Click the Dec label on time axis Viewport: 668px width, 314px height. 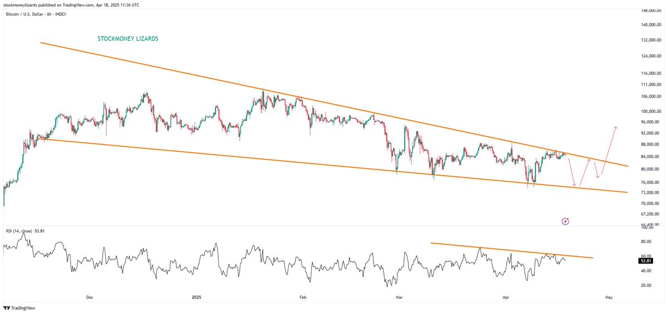click(x=90, y=298)
